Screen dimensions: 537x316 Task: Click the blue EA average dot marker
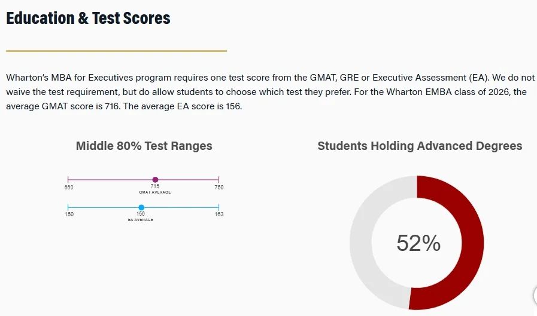[141, 207]
